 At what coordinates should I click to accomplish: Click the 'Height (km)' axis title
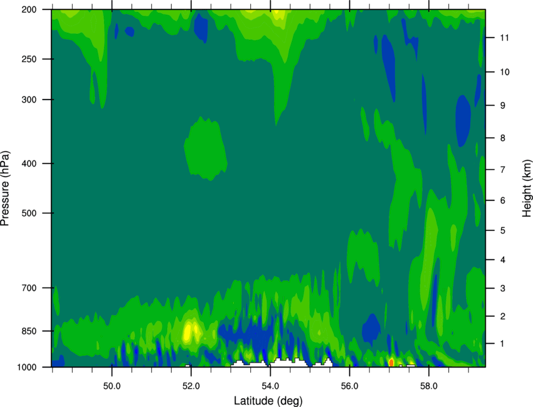[526, 188]
